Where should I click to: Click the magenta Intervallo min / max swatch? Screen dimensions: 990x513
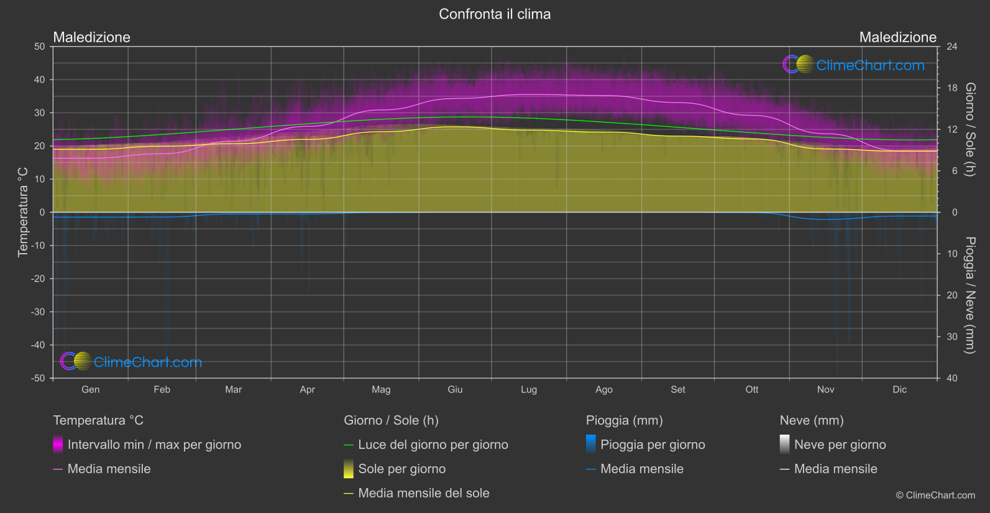[58, 444]
